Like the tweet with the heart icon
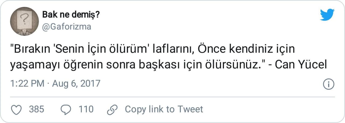This screenshot has width=345, height=123. (17, 110)
